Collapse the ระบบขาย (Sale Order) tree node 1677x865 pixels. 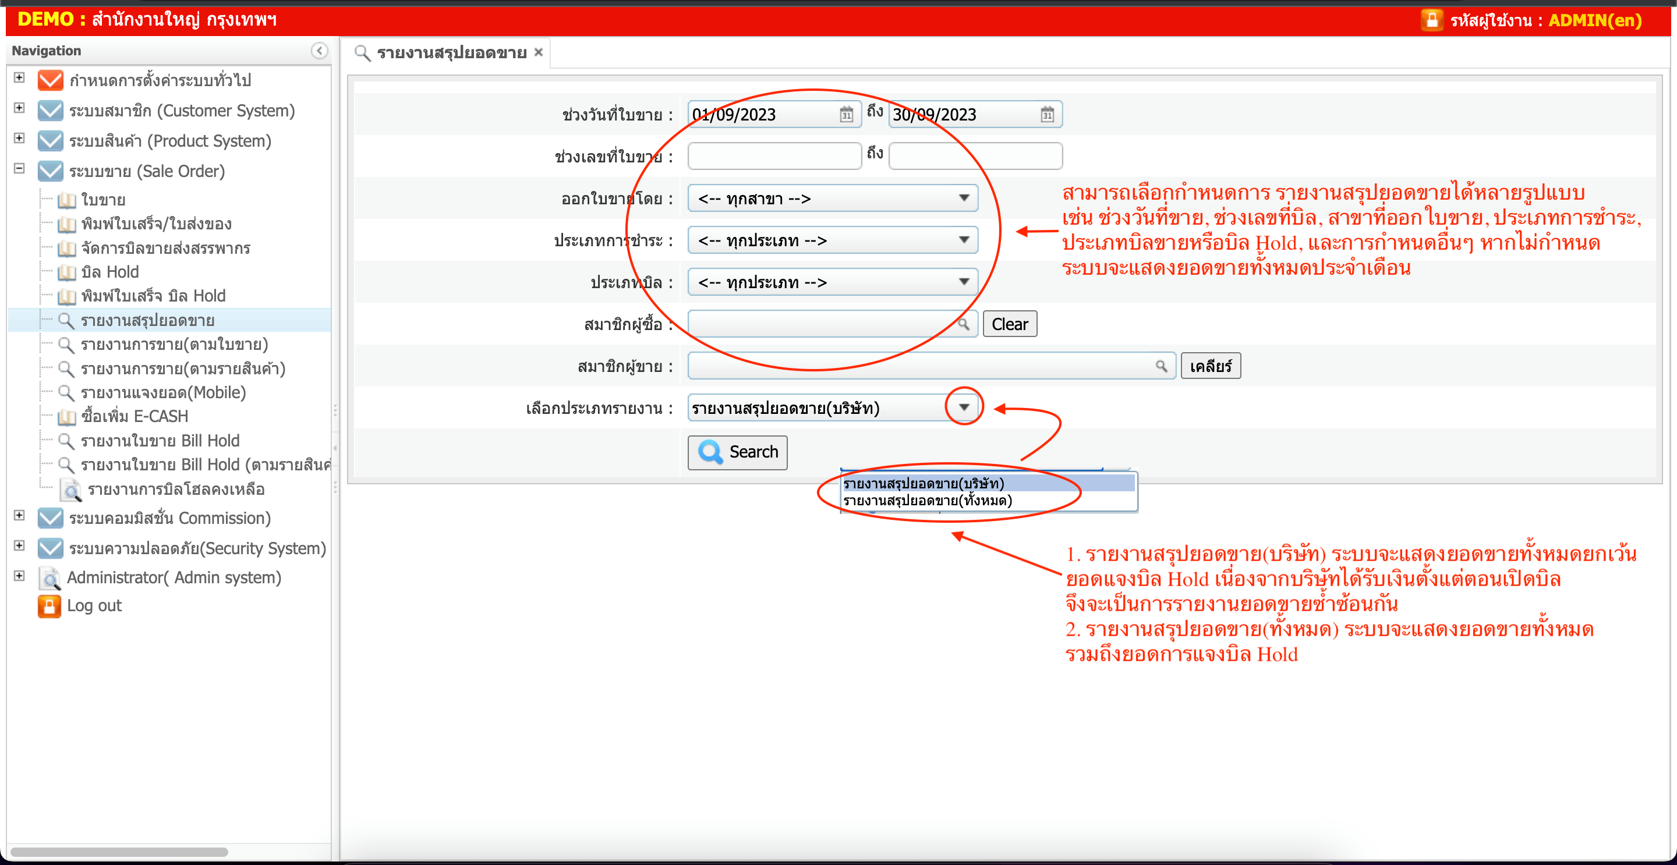pos(20,169)
